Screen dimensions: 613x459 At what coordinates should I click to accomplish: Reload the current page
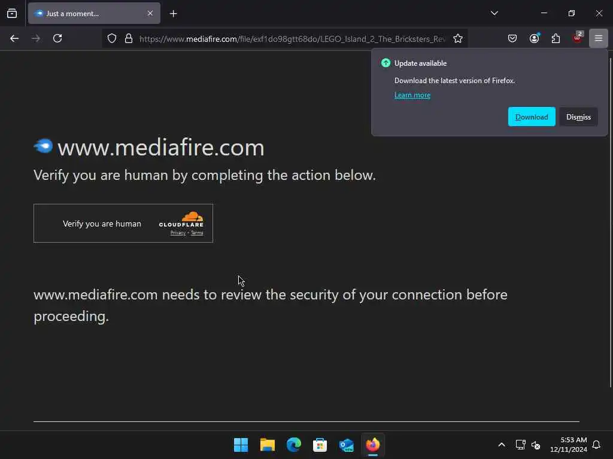[x=57, y=38]
